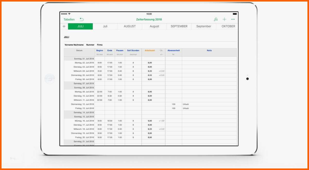Select the 0:30 pause cell

click(120, 96)
